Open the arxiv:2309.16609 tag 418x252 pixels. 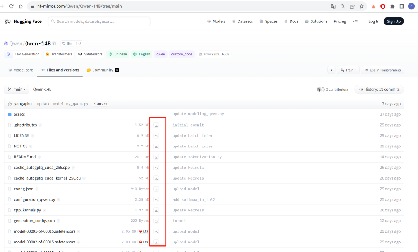214,54
